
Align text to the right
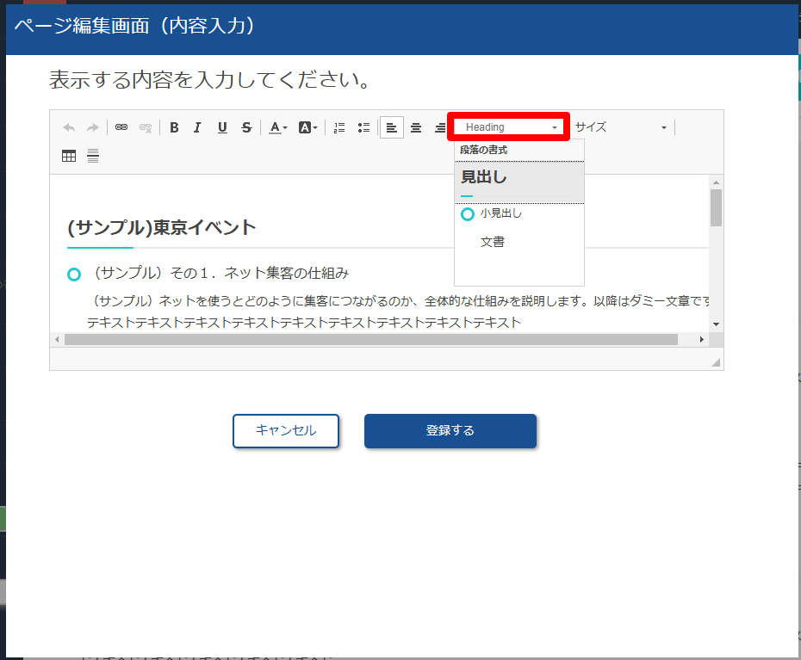click(440, 127)
